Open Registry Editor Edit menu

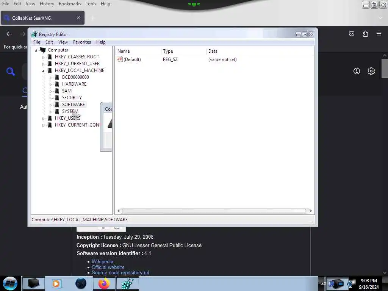[x=49, y=42]
